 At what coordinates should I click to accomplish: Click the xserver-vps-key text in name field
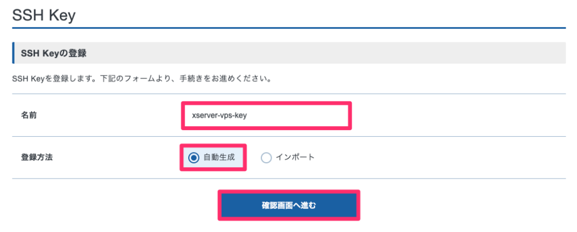[x=220, y=115]
